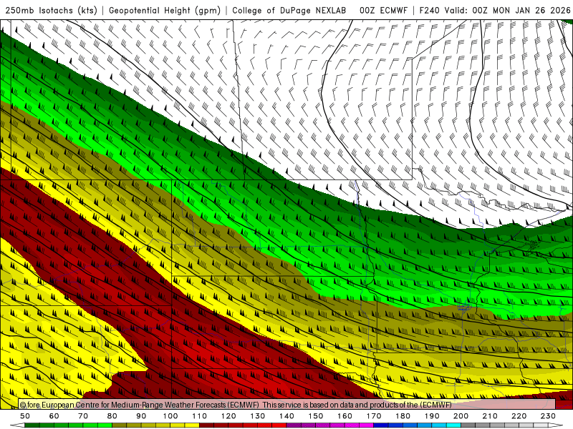
Task: Click the legend label '160'
Action: pos(345,416)
